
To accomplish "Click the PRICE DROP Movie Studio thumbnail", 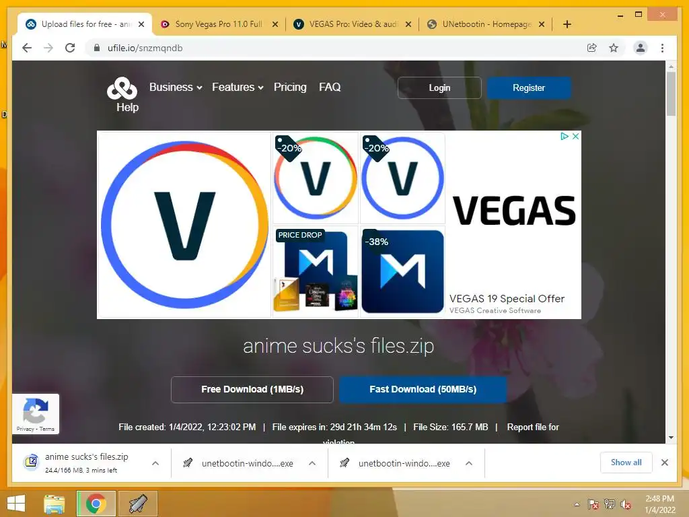I will pyautogui.click(x=316, y=271).
